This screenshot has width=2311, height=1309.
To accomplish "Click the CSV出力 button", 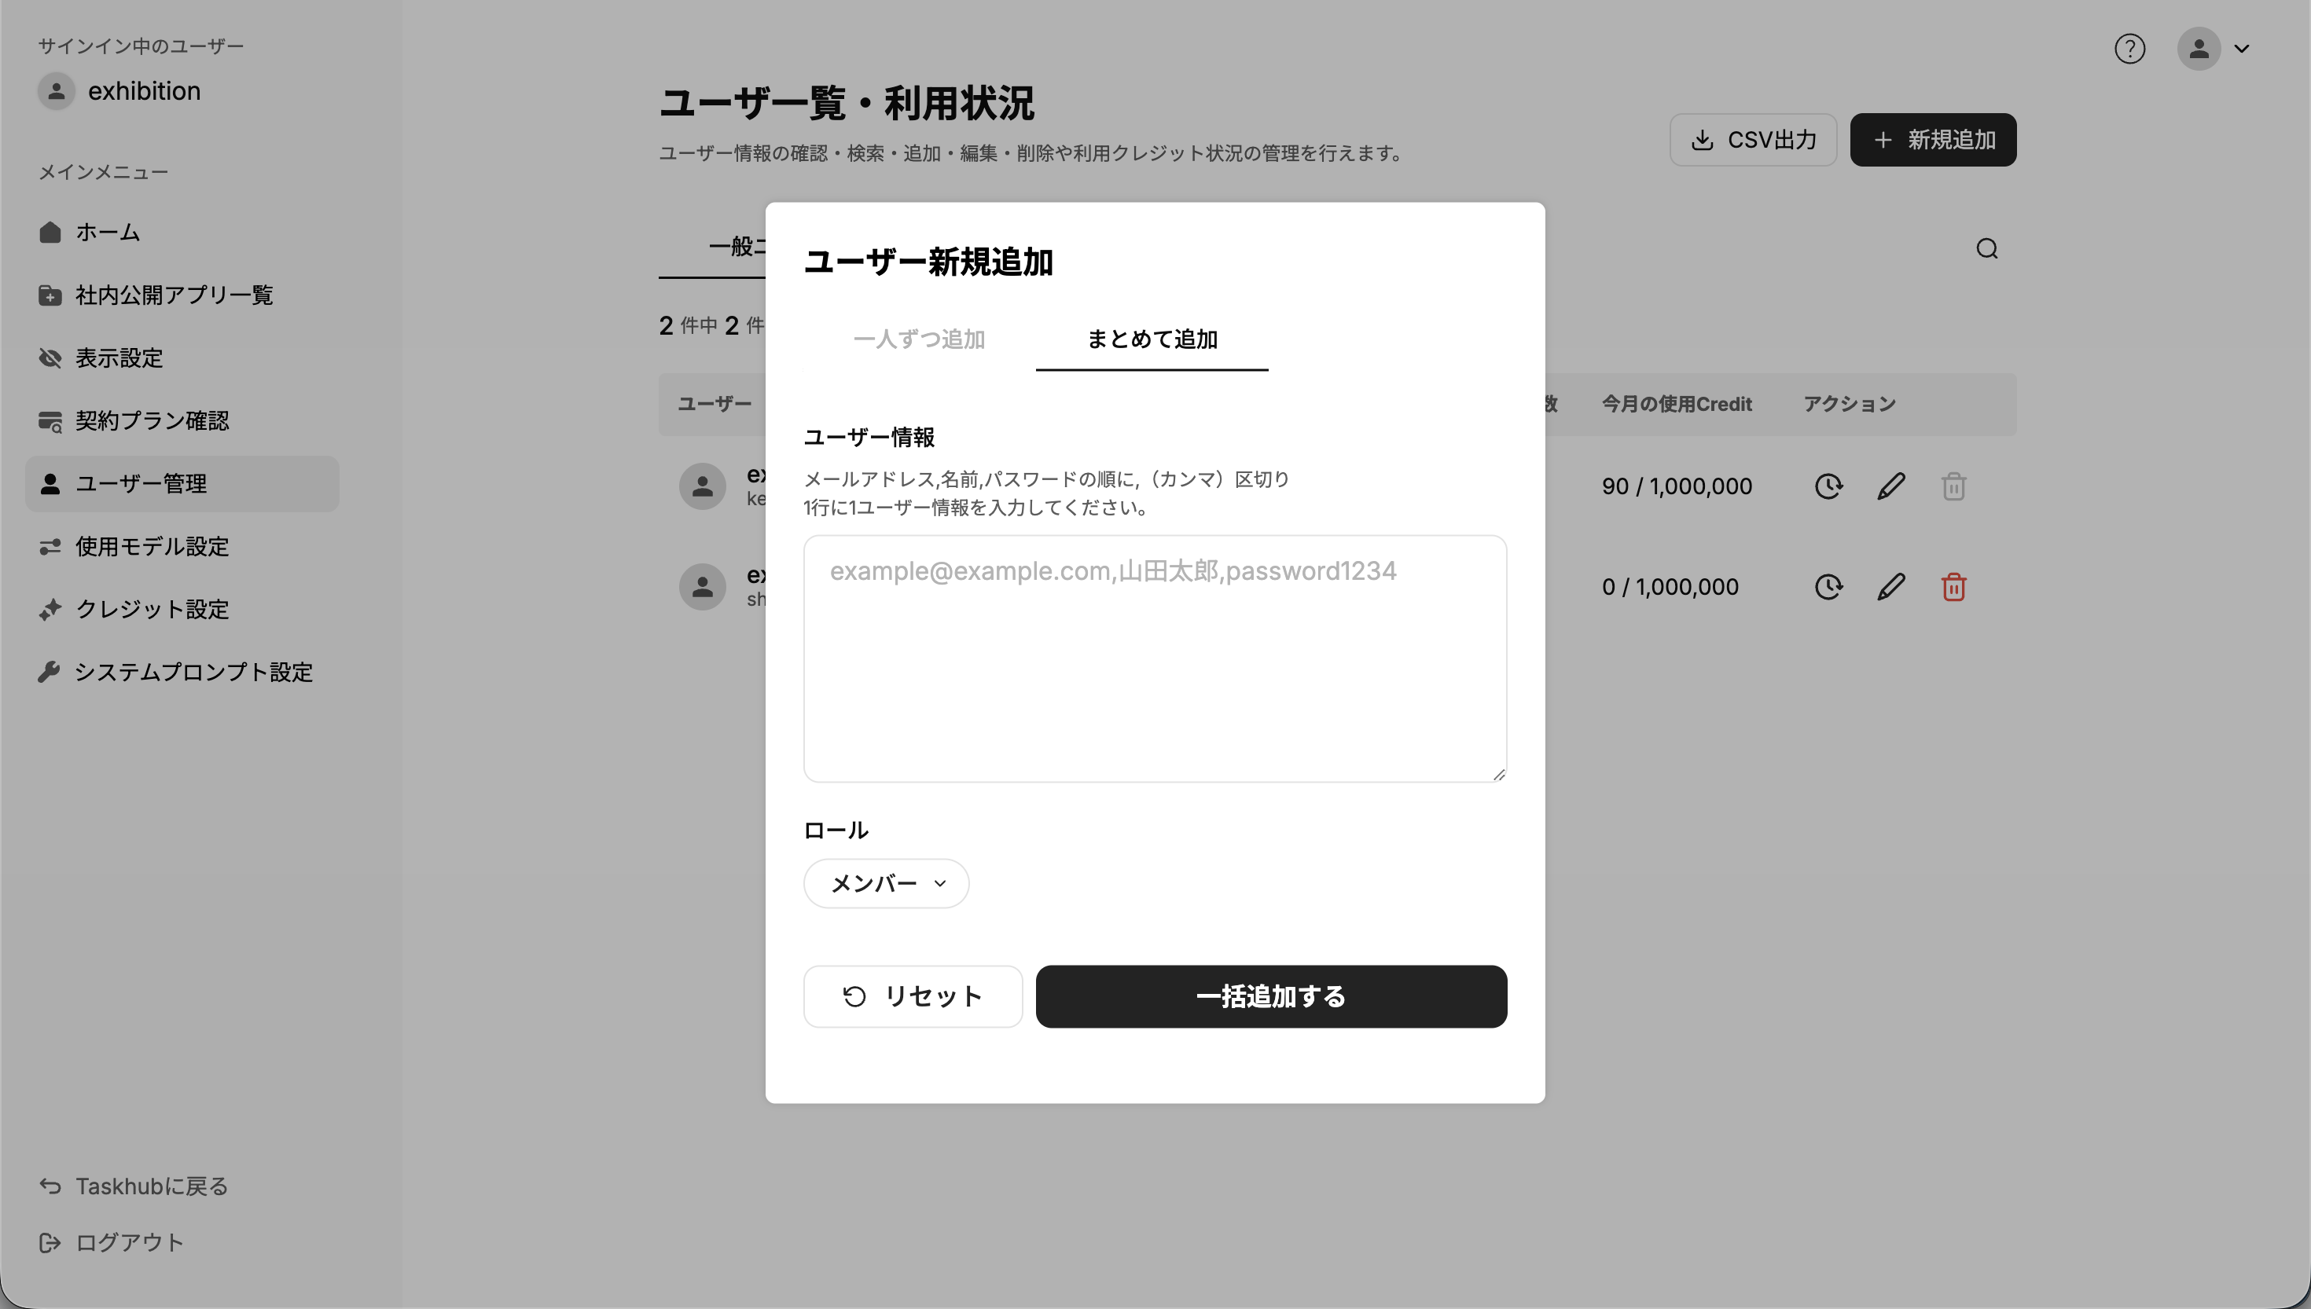I will click(x=1753, y=140).
